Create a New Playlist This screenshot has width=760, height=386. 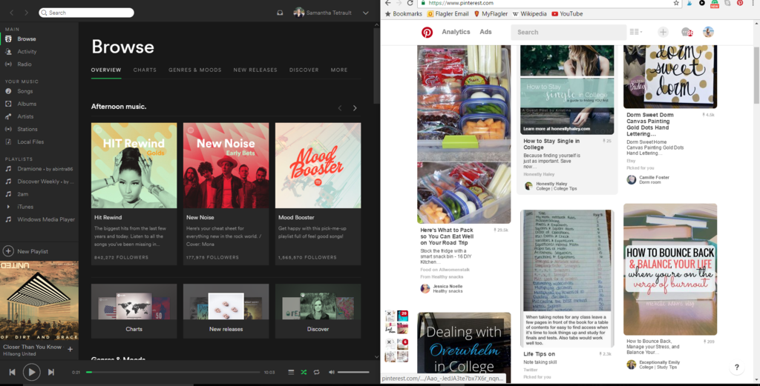pyautogui.click(x=26, y=251)
